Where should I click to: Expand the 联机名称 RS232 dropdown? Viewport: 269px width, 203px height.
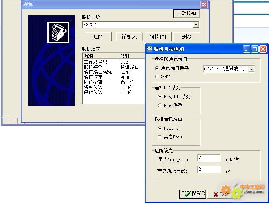pyautogui.click(x=196, y=25)
